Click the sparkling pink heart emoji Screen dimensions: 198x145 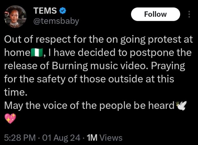click(x=10, y=119)
